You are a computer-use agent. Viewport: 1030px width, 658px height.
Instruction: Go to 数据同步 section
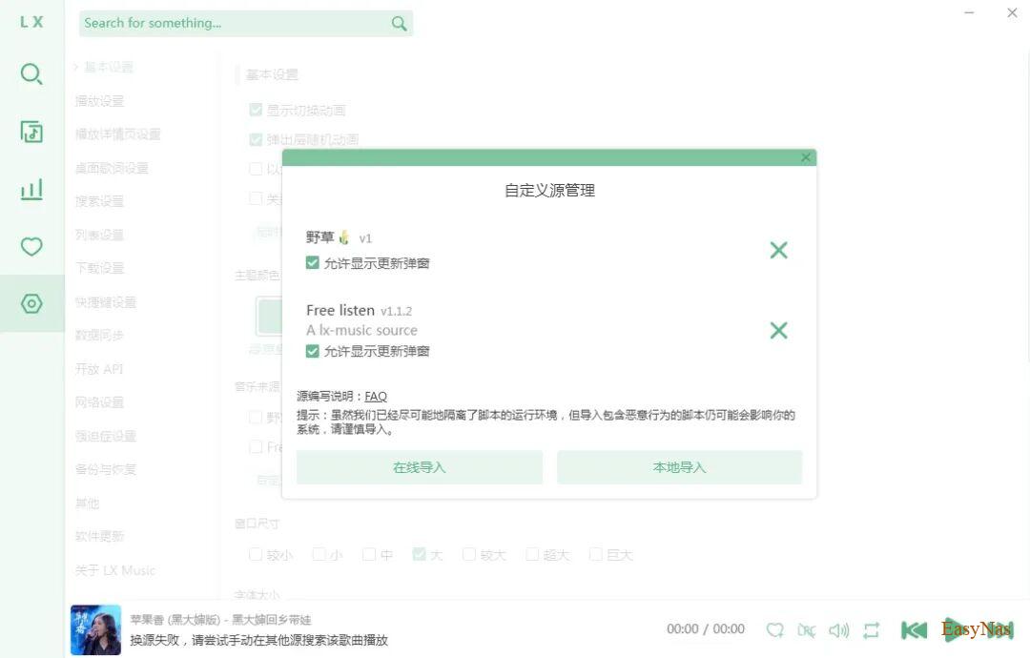point(100,335)
